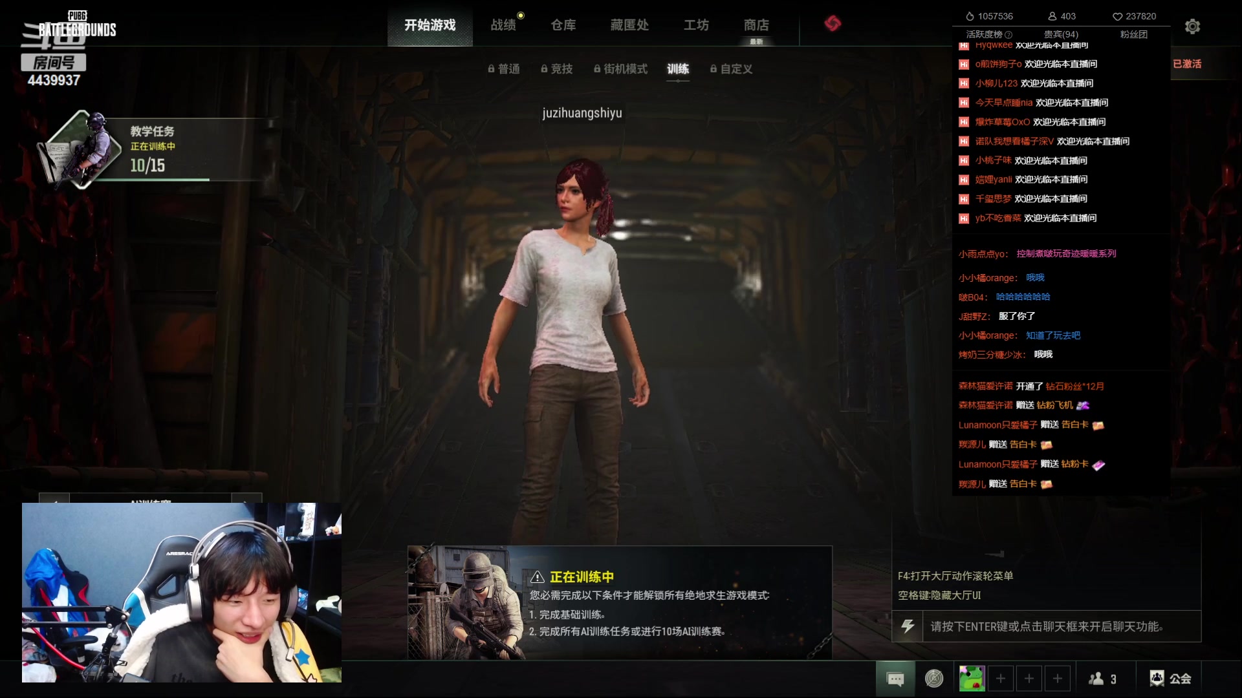
Task: Open the settings gear icon
Action: (x=1192, y=26)
